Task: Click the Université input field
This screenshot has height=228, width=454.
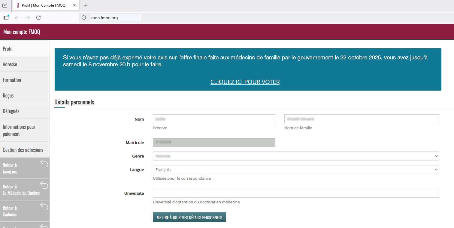Action: 296,193
